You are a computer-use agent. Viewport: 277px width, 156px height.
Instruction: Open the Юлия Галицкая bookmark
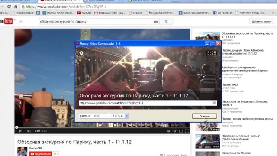[x=194, y=13]
